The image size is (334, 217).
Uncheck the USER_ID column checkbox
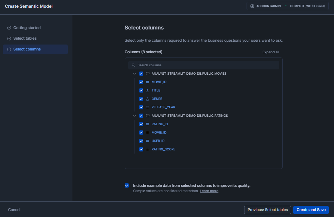(141, 141)
